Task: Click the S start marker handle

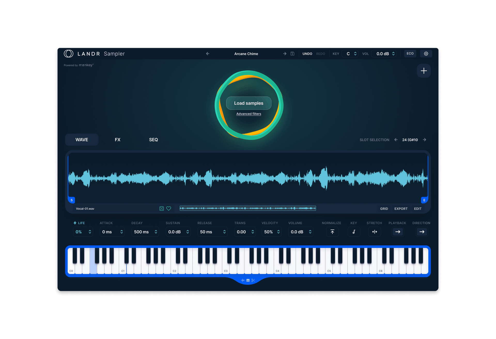Action: (72, 200)
